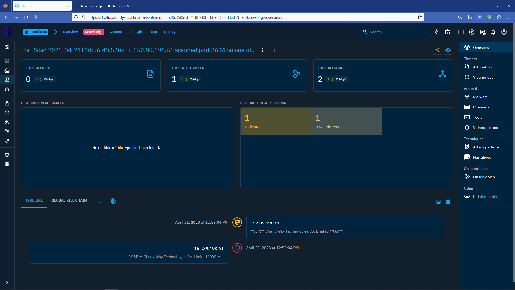515x290 pixels.
Task: Click the pink plus icon beside title
Action: coord(274,50)
